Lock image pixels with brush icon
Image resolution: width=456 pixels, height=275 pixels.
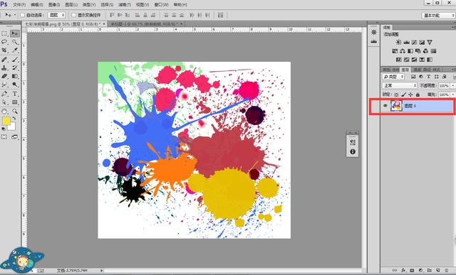(x=404, y=95)
